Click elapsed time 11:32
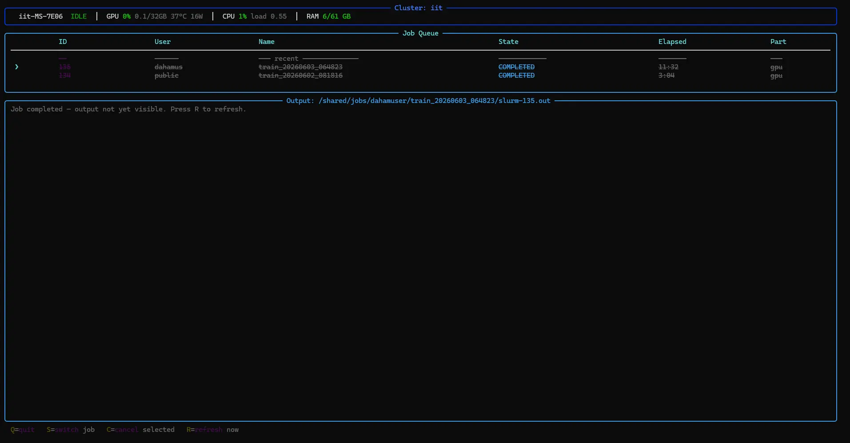The width and height of the screenshot is (850, 443). coord(668,67)
